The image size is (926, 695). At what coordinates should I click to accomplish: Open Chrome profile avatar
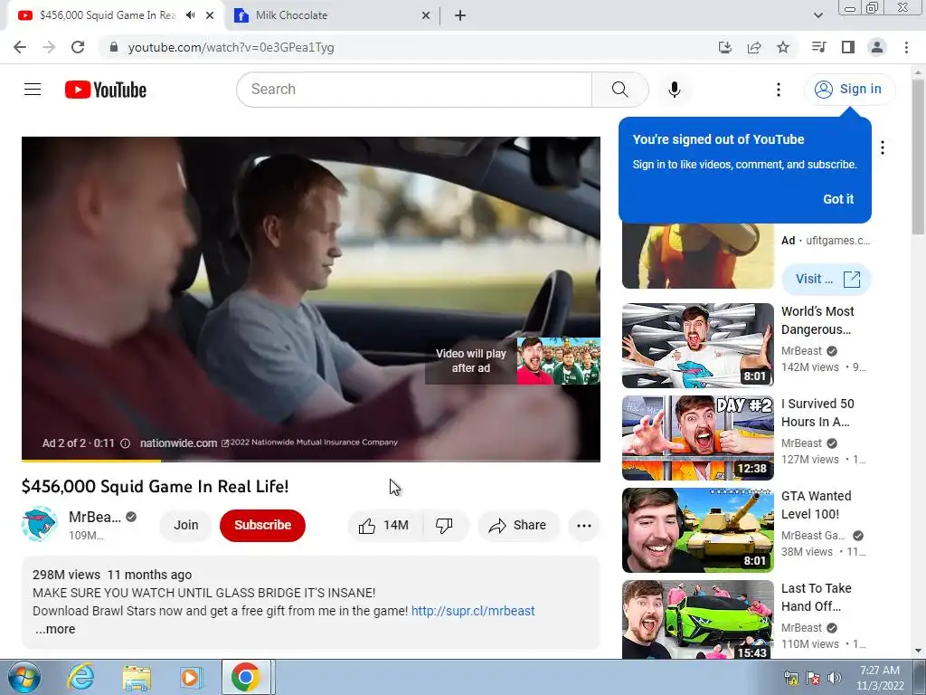pyautogui.click(x=877, y=47)
